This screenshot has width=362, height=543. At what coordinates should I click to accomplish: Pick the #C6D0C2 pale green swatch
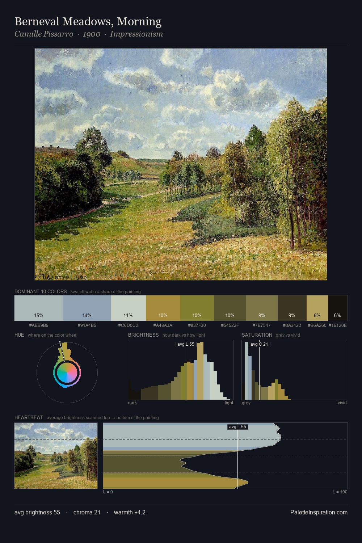click(128, 308)
